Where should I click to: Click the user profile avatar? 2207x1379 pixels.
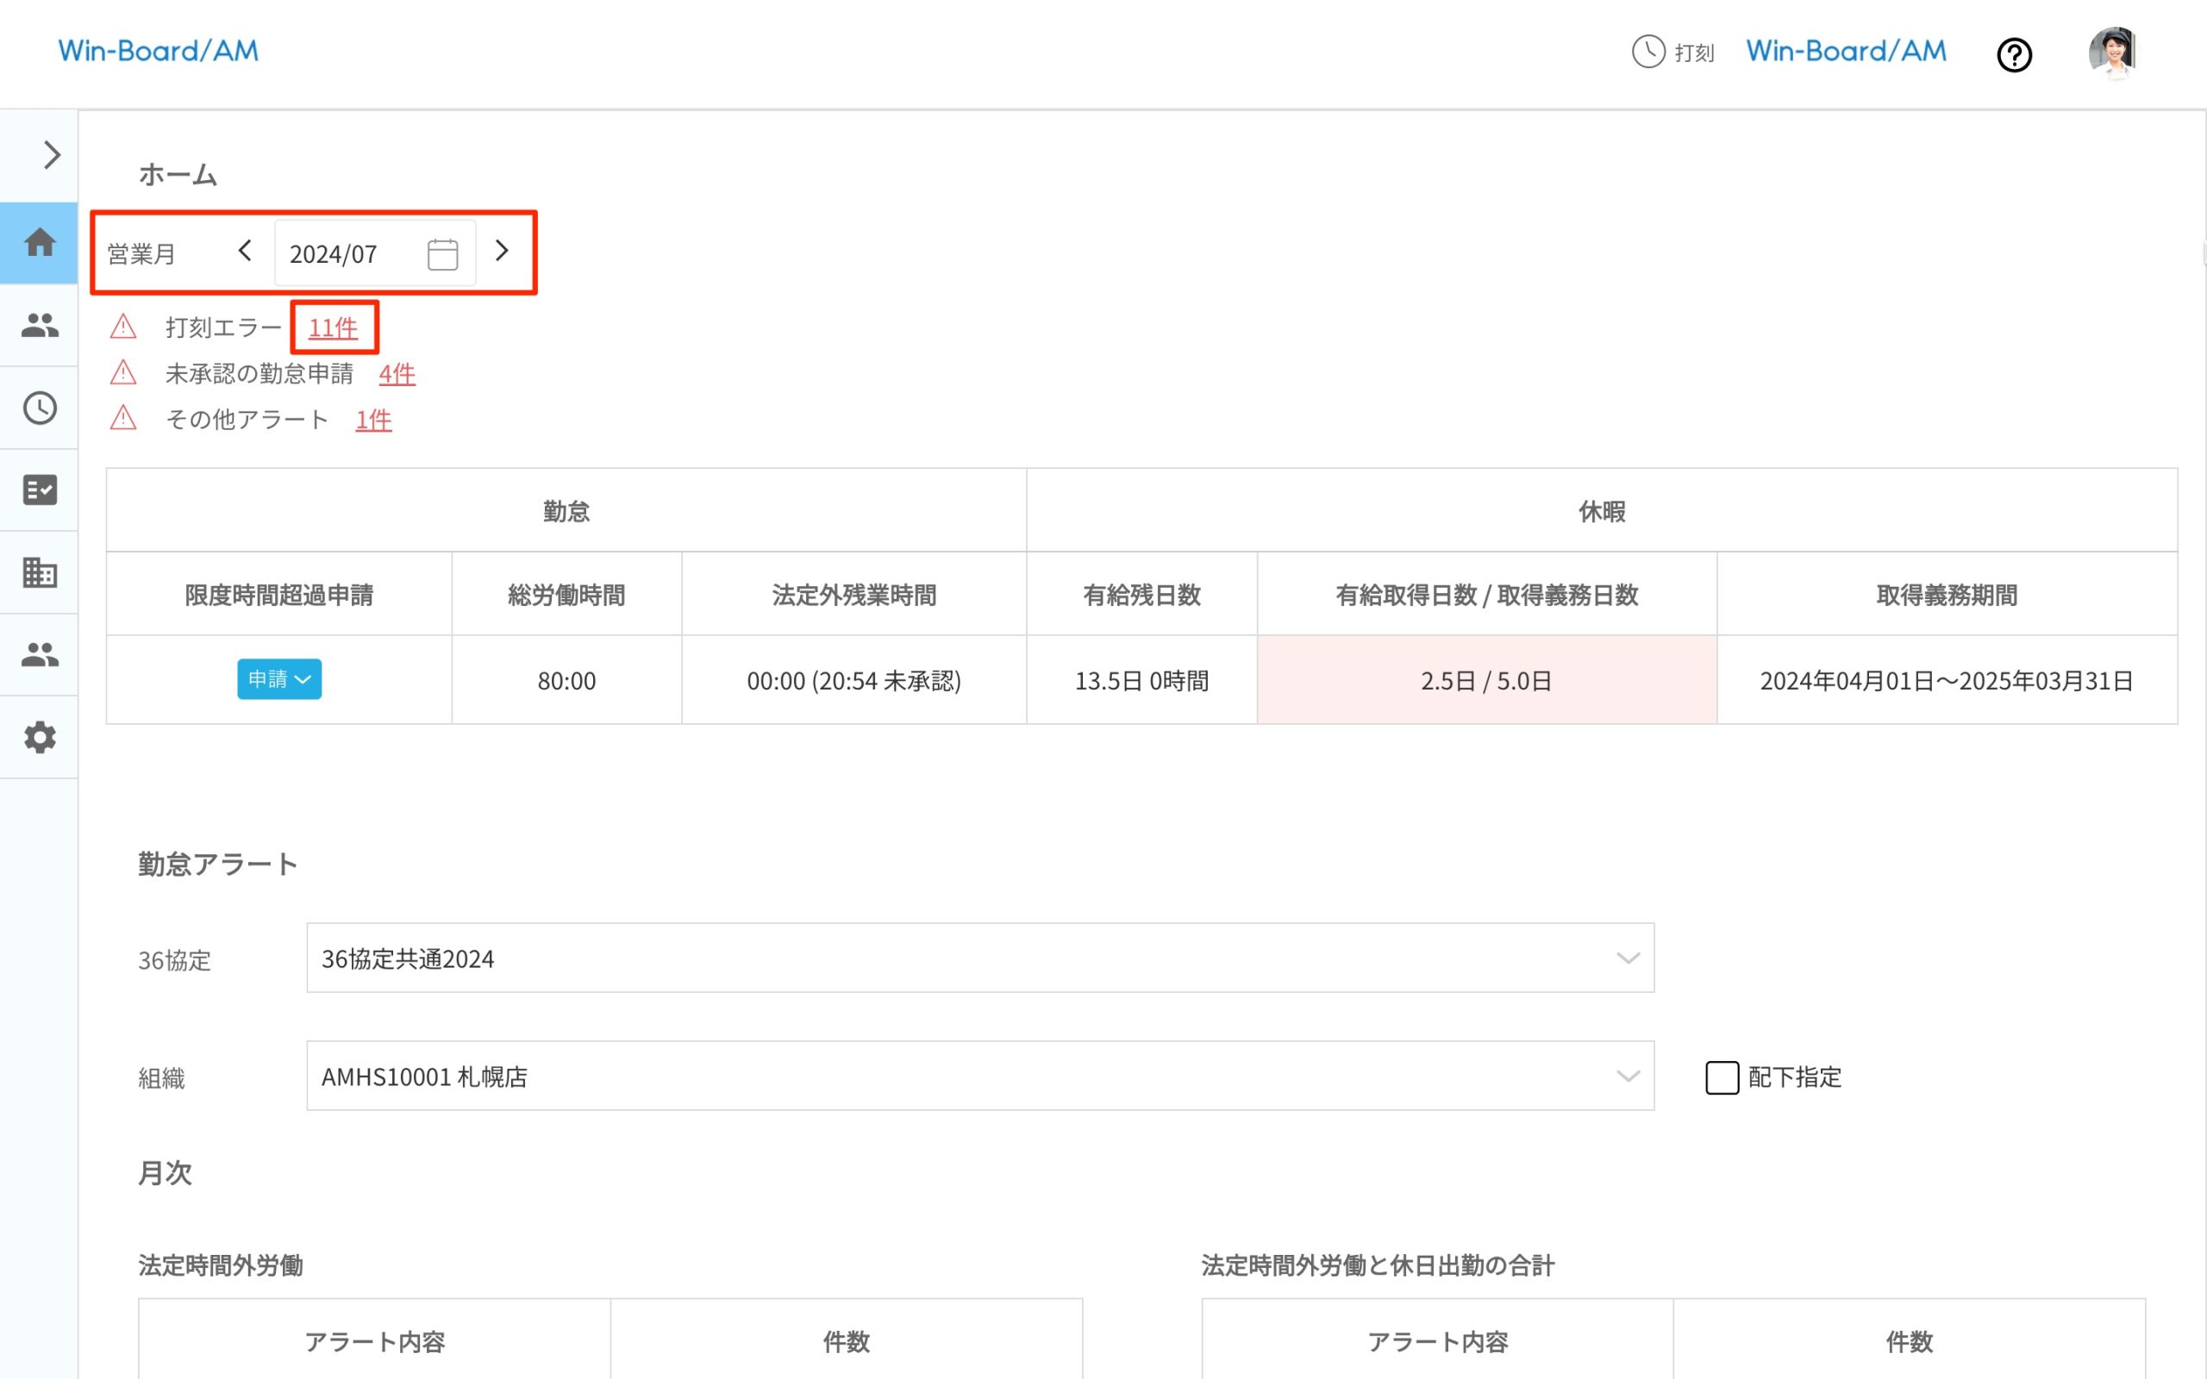(x=2112, y=52)
